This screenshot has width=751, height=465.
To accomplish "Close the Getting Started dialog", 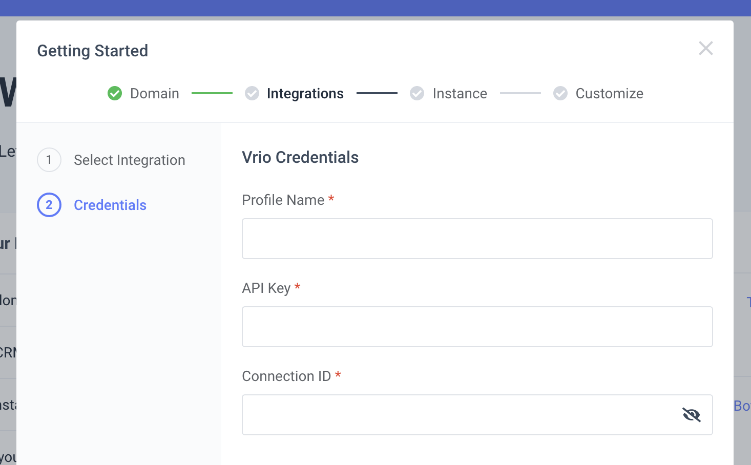I will tap(706, 48).
